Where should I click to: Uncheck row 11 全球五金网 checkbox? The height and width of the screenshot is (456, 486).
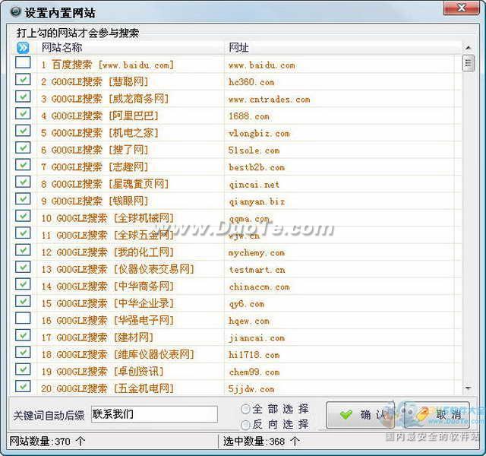point(23,233)
